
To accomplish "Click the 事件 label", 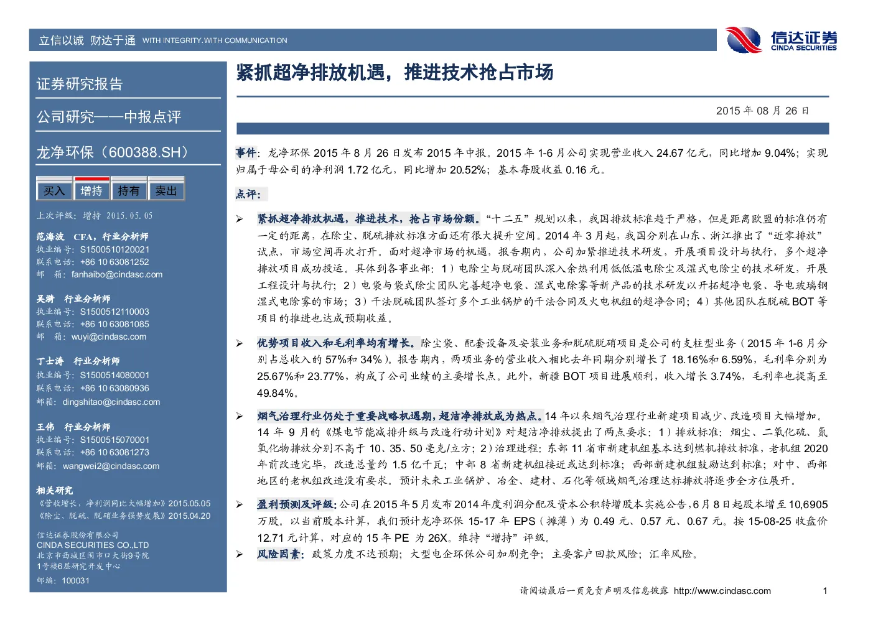I will (x=246, y=152).
